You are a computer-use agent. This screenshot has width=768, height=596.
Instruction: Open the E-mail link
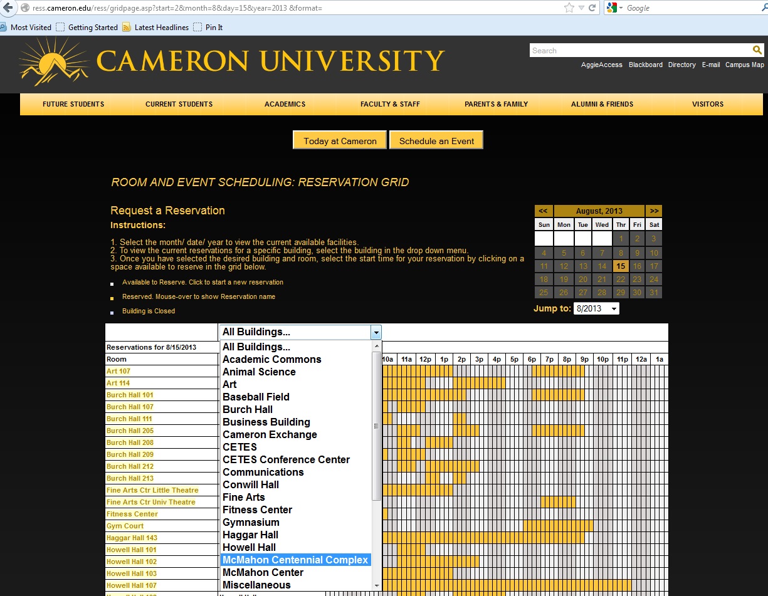tap(711, 65)
